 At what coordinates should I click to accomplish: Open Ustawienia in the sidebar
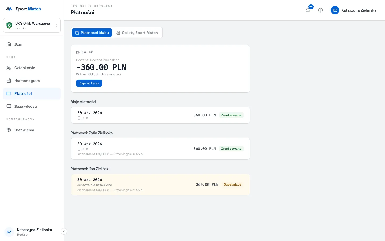click(32, 130)
